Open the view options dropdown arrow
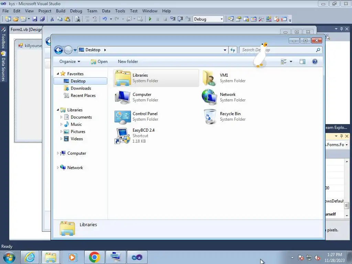 tap(291, 62)
